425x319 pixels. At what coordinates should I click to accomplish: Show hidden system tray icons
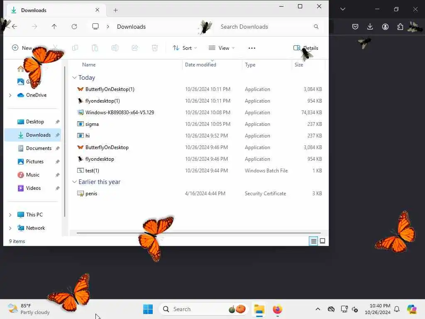(x=318, y=309)
